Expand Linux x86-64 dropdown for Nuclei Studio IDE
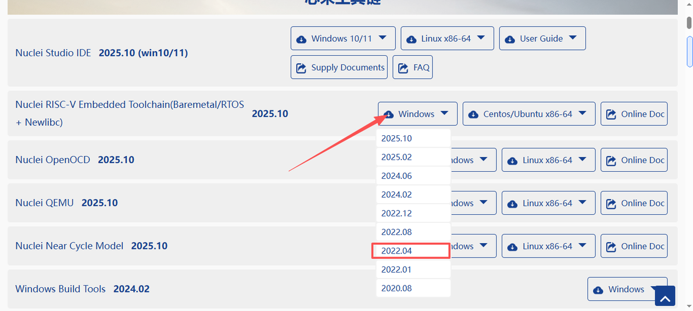Screen dimensions: 693x311 447,38
